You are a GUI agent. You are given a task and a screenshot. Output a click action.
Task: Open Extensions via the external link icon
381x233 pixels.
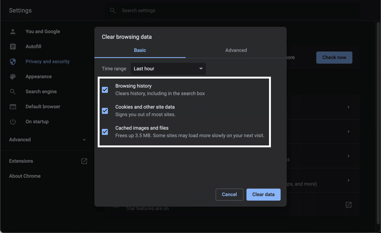(84, 161)
